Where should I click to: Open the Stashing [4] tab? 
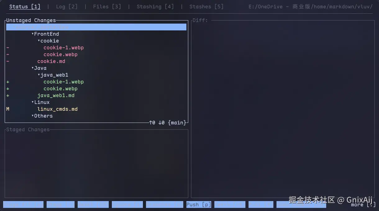(155, 7)
